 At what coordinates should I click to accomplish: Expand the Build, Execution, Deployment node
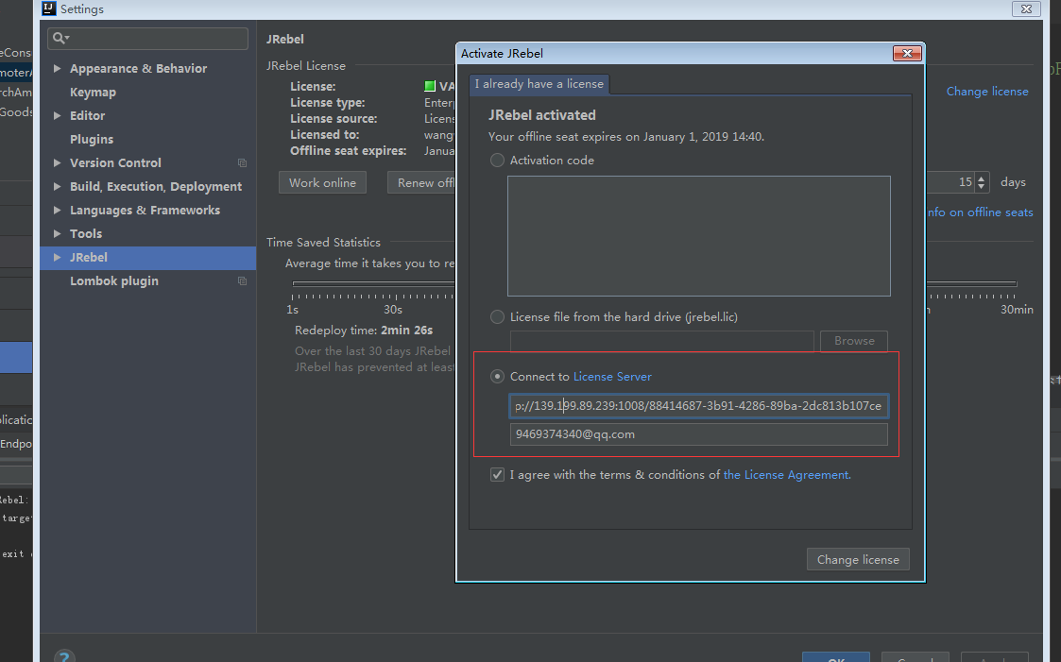58,187
